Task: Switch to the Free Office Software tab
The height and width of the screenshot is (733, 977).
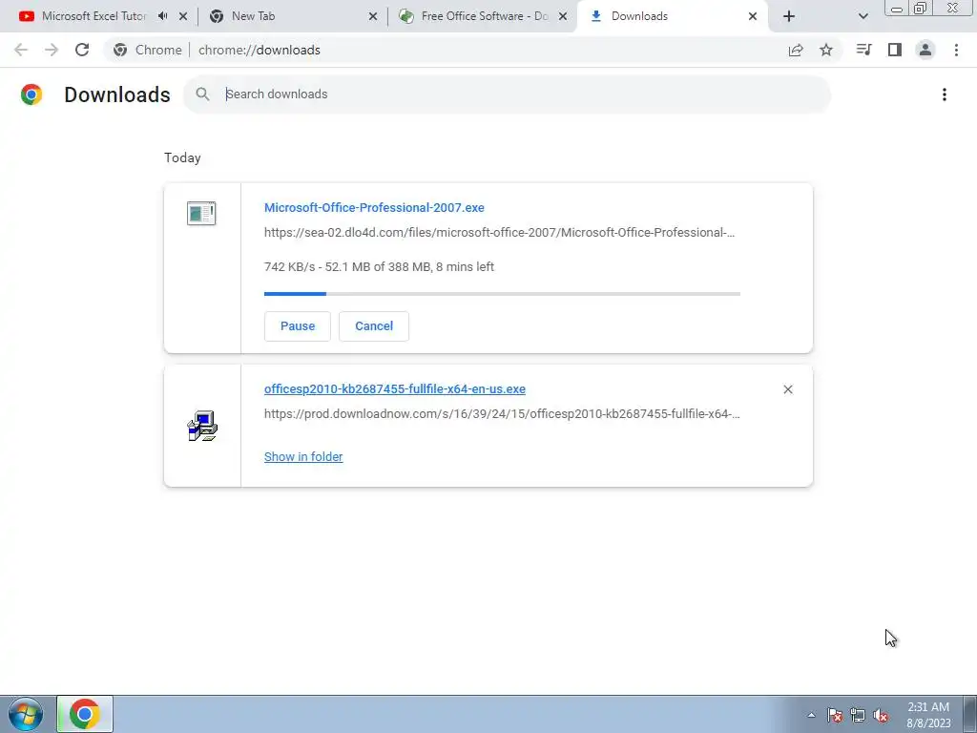Action: tap(473, 16)
